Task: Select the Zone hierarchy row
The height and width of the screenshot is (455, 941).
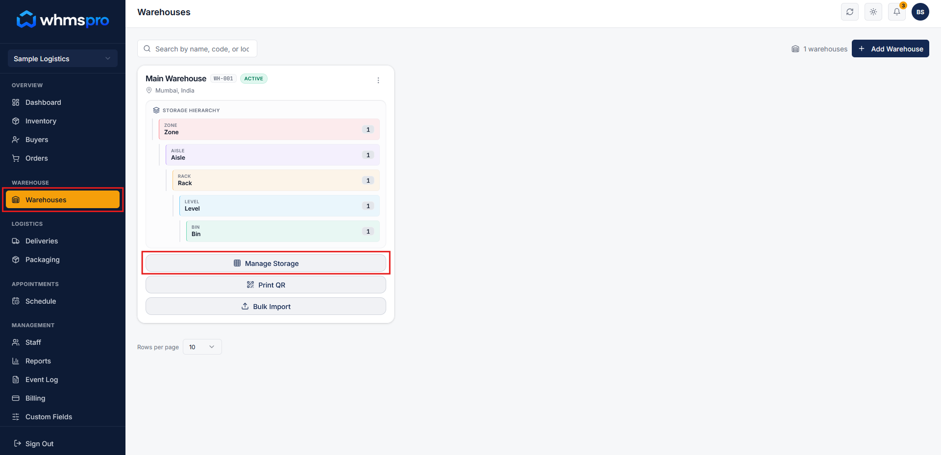Action: [x=269, y=129]
